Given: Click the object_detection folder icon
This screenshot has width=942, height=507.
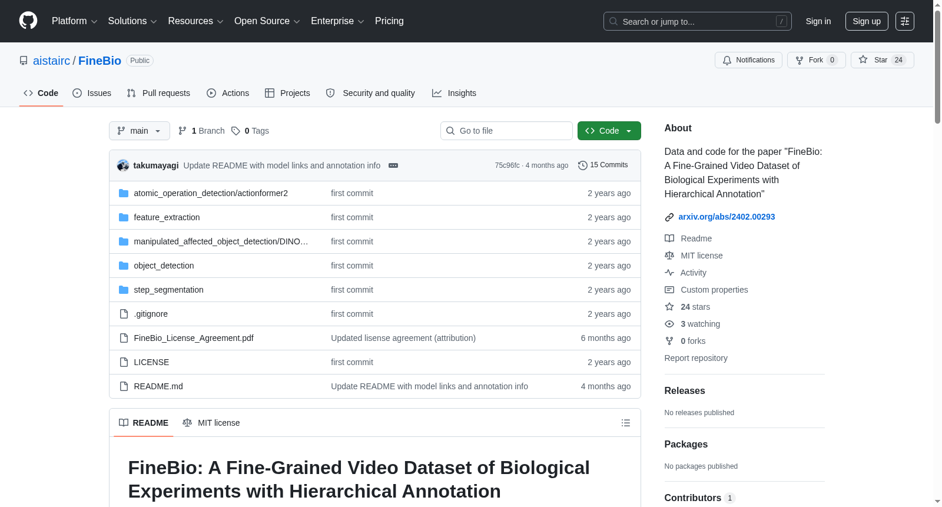Looking at the screenshot, I should [124, 266].
